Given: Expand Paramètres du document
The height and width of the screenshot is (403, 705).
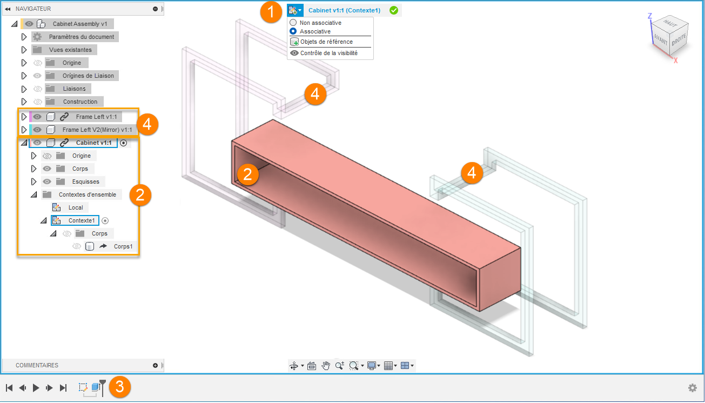Looking at the screenshot, I should tap(24, 37).
